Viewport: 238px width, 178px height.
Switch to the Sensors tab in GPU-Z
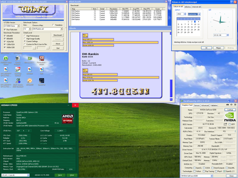(197, 105)
